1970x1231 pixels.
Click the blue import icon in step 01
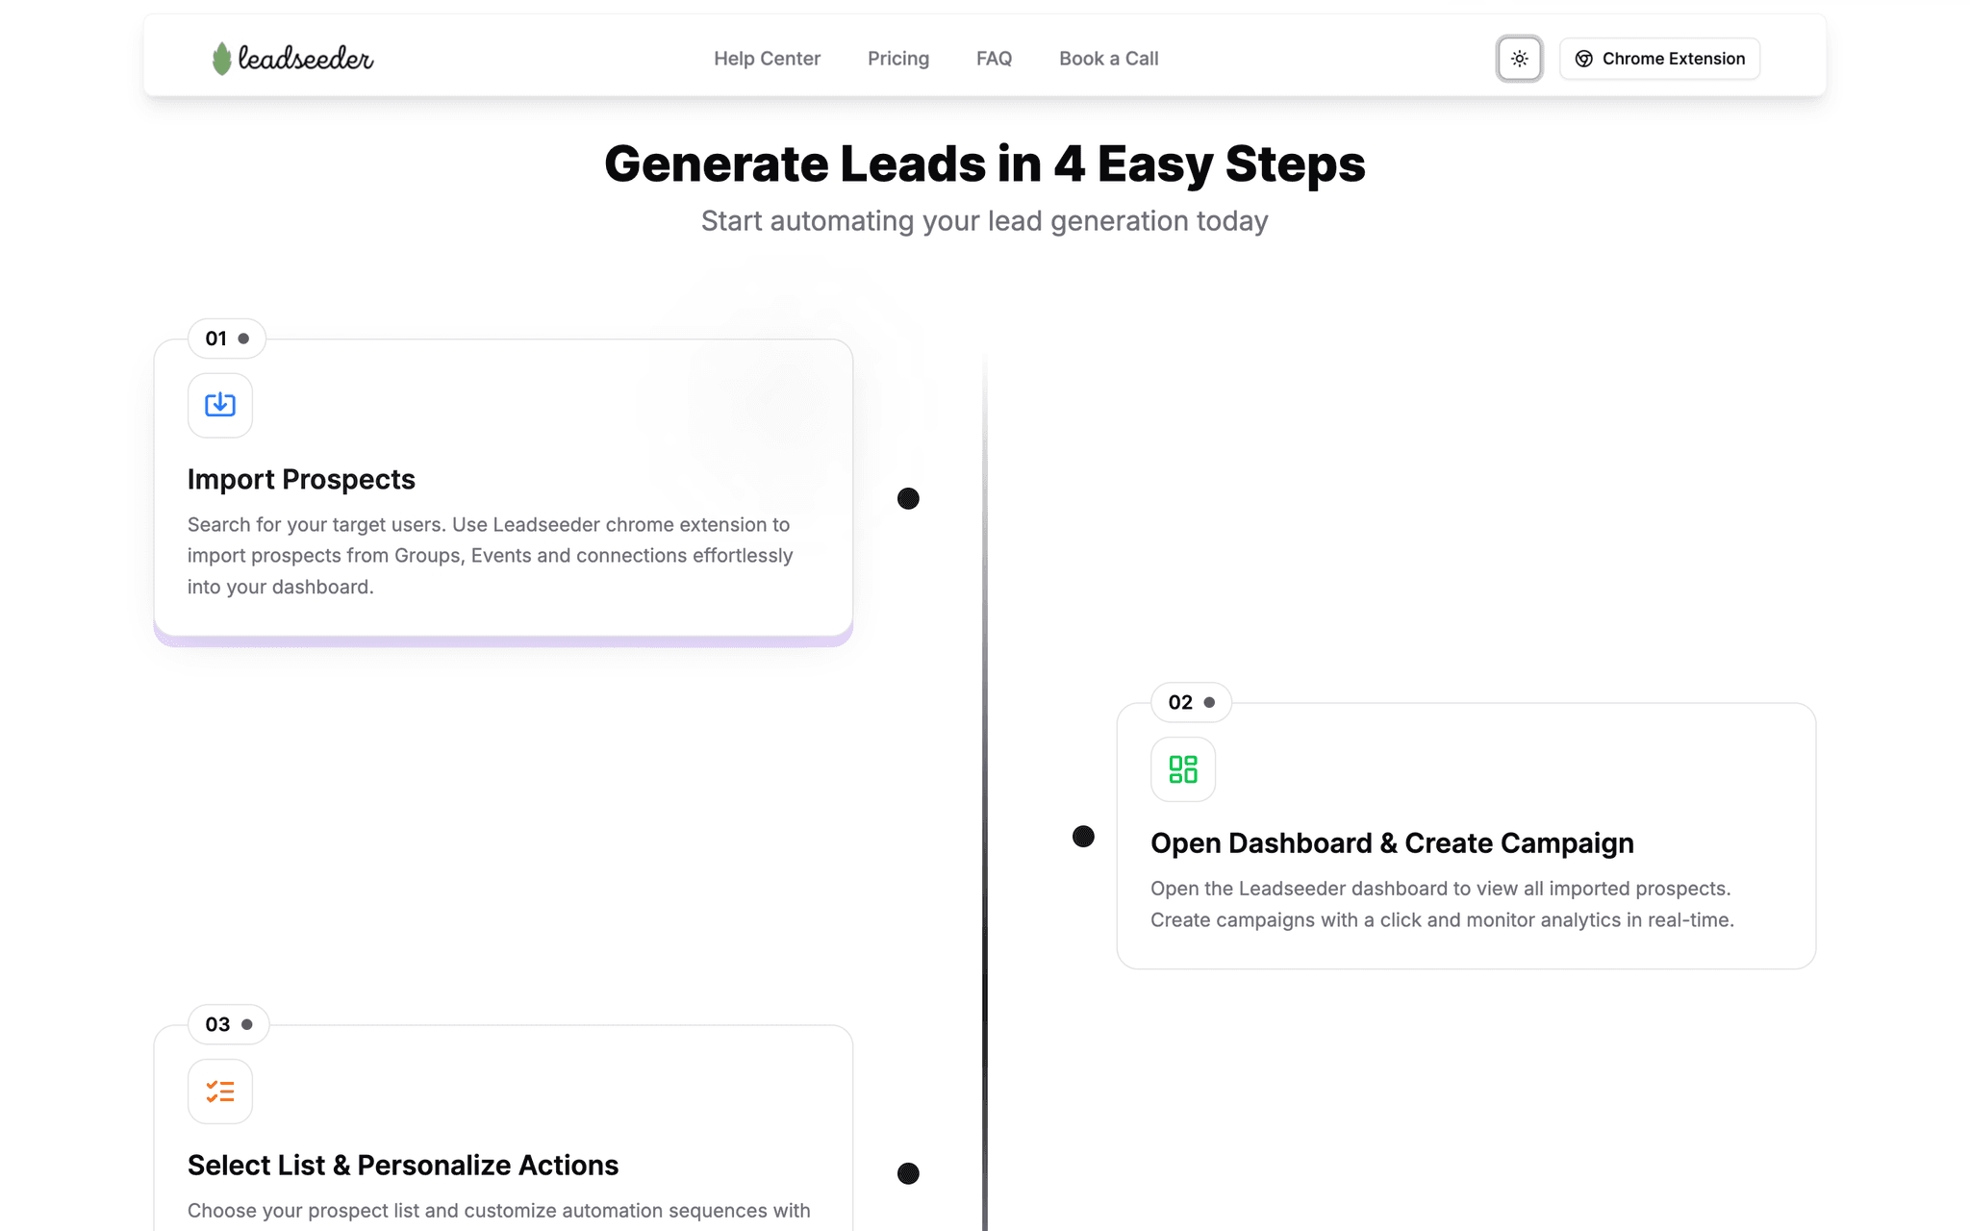click(x=220, y=405)
